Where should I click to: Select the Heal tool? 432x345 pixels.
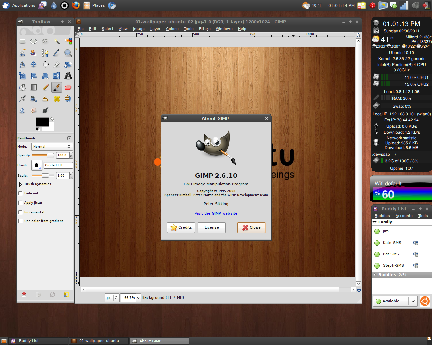(57, 99)
